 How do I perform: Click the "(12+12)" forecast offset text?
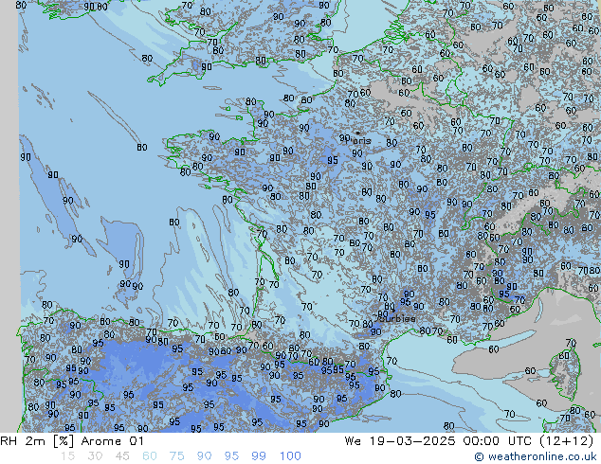pos(567,441)
